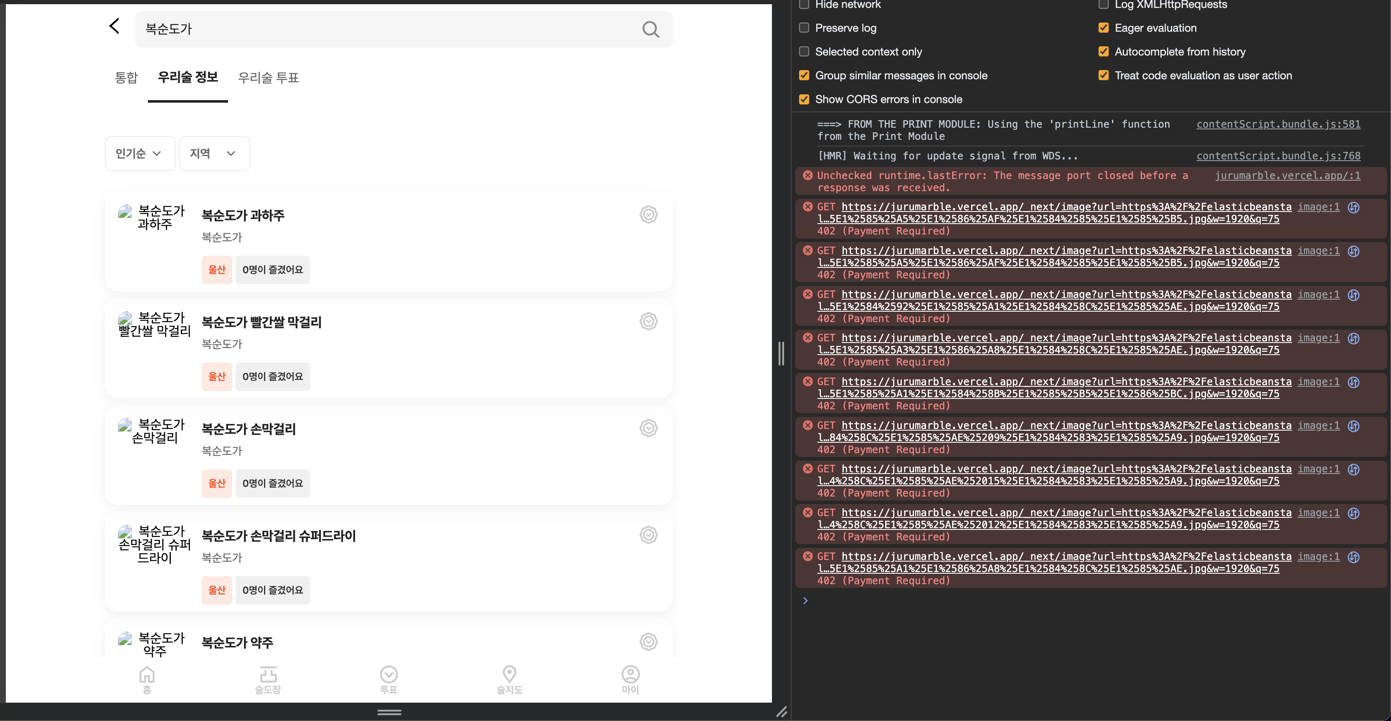Click the search magnifier icon

pos(651,29)
